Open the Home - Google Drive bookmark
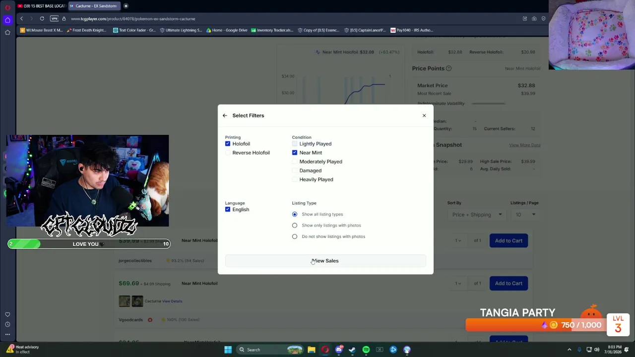 click(x=226, y=30)
